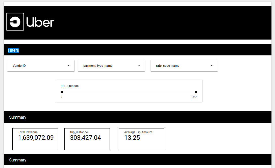Image resolution: width=275 pixels, height=168 pixels.
Task: Click the second Summary section heading
Action: click(18, 160)
